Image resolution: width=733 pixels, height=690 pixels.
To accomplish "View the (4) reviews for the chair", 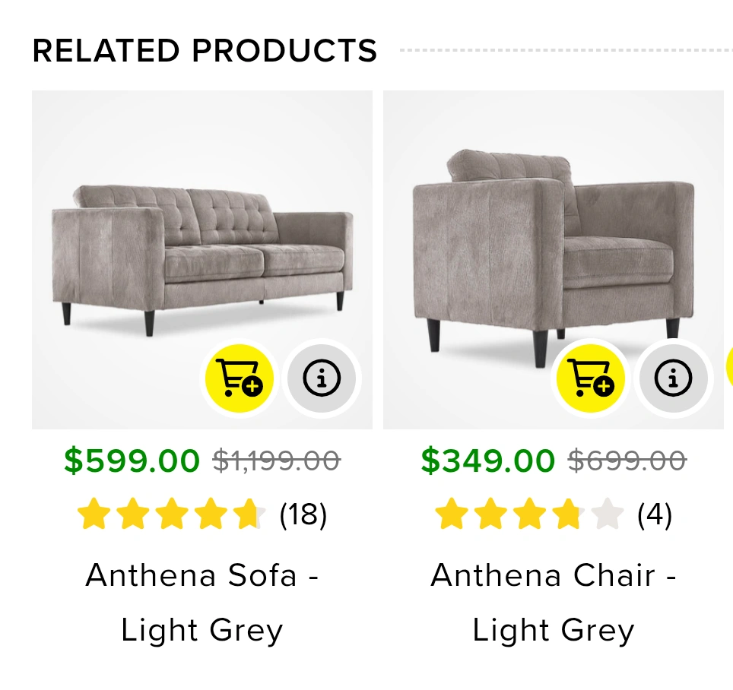I will point(654,515).
